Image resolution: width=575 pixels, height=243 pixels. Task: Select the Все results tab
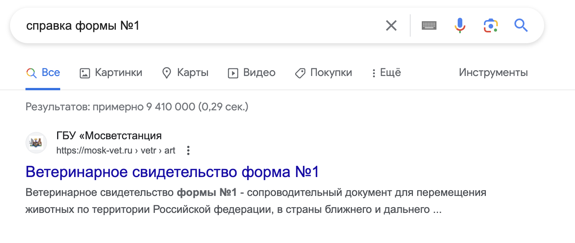point(43,73)
